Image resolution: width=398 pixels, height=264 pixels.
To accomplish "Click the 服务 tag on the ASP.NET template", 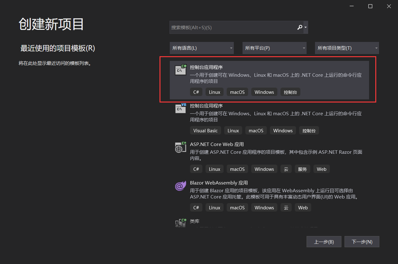I will point(302,169).
